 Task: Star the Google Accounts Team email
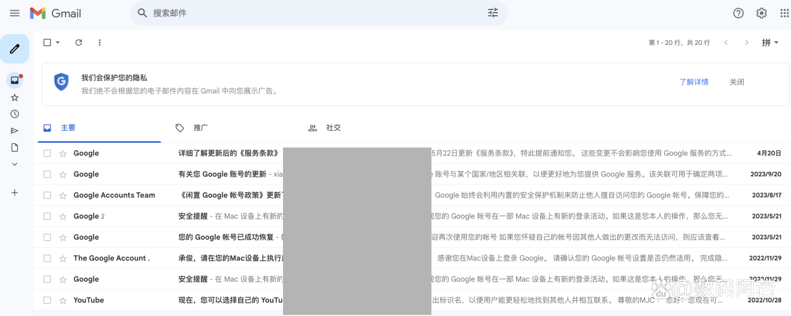63,195
